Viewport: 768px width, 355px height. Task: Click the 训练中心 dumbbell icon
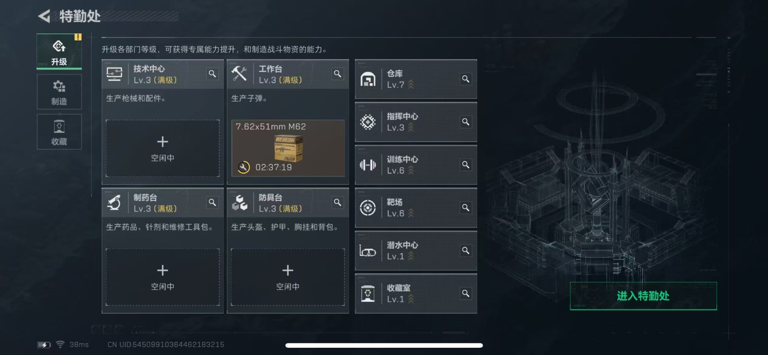tap(368, 165)
